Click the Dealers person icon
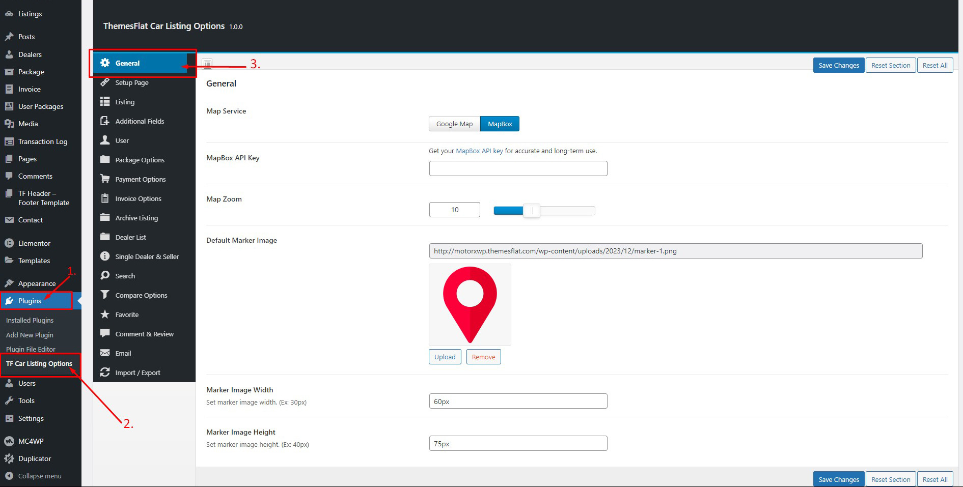The width and height of the screenshot is (963, 487). (x=9, y=54)
